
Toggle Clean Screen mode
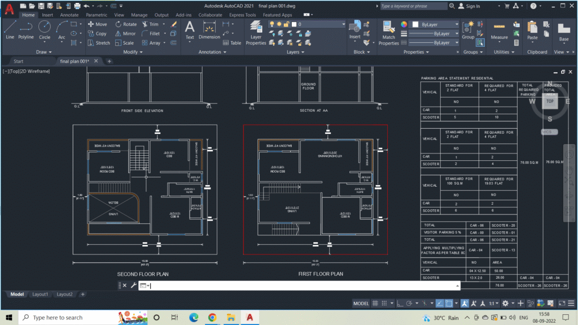[562, 303]
